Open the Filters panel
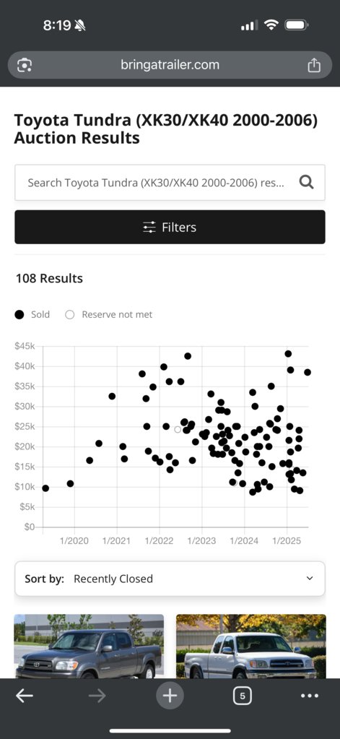The width and height of the screenshot is (340, 739). (x=170, y=227)
